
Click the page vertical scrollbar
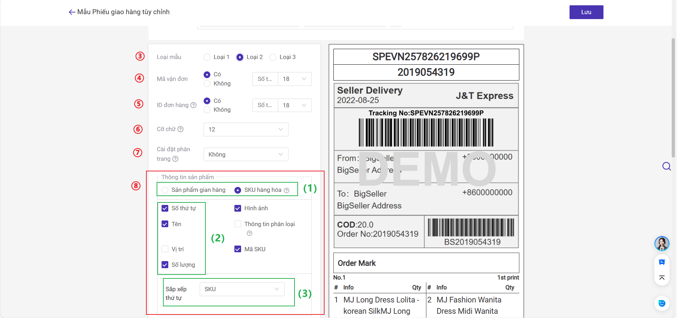(x=673, y=97)
